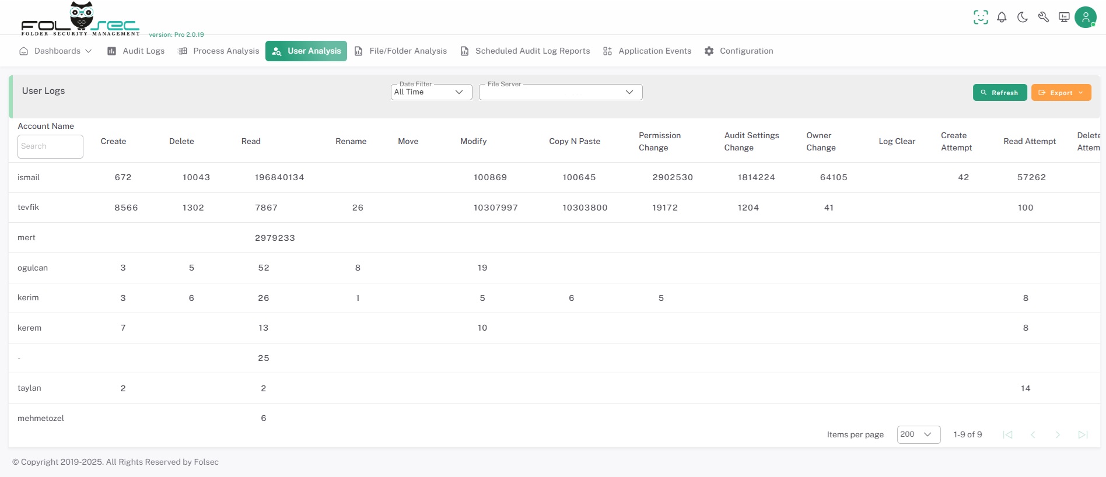Click the monitor chart icon
1106x477 pixels.
pos(1064,17)
